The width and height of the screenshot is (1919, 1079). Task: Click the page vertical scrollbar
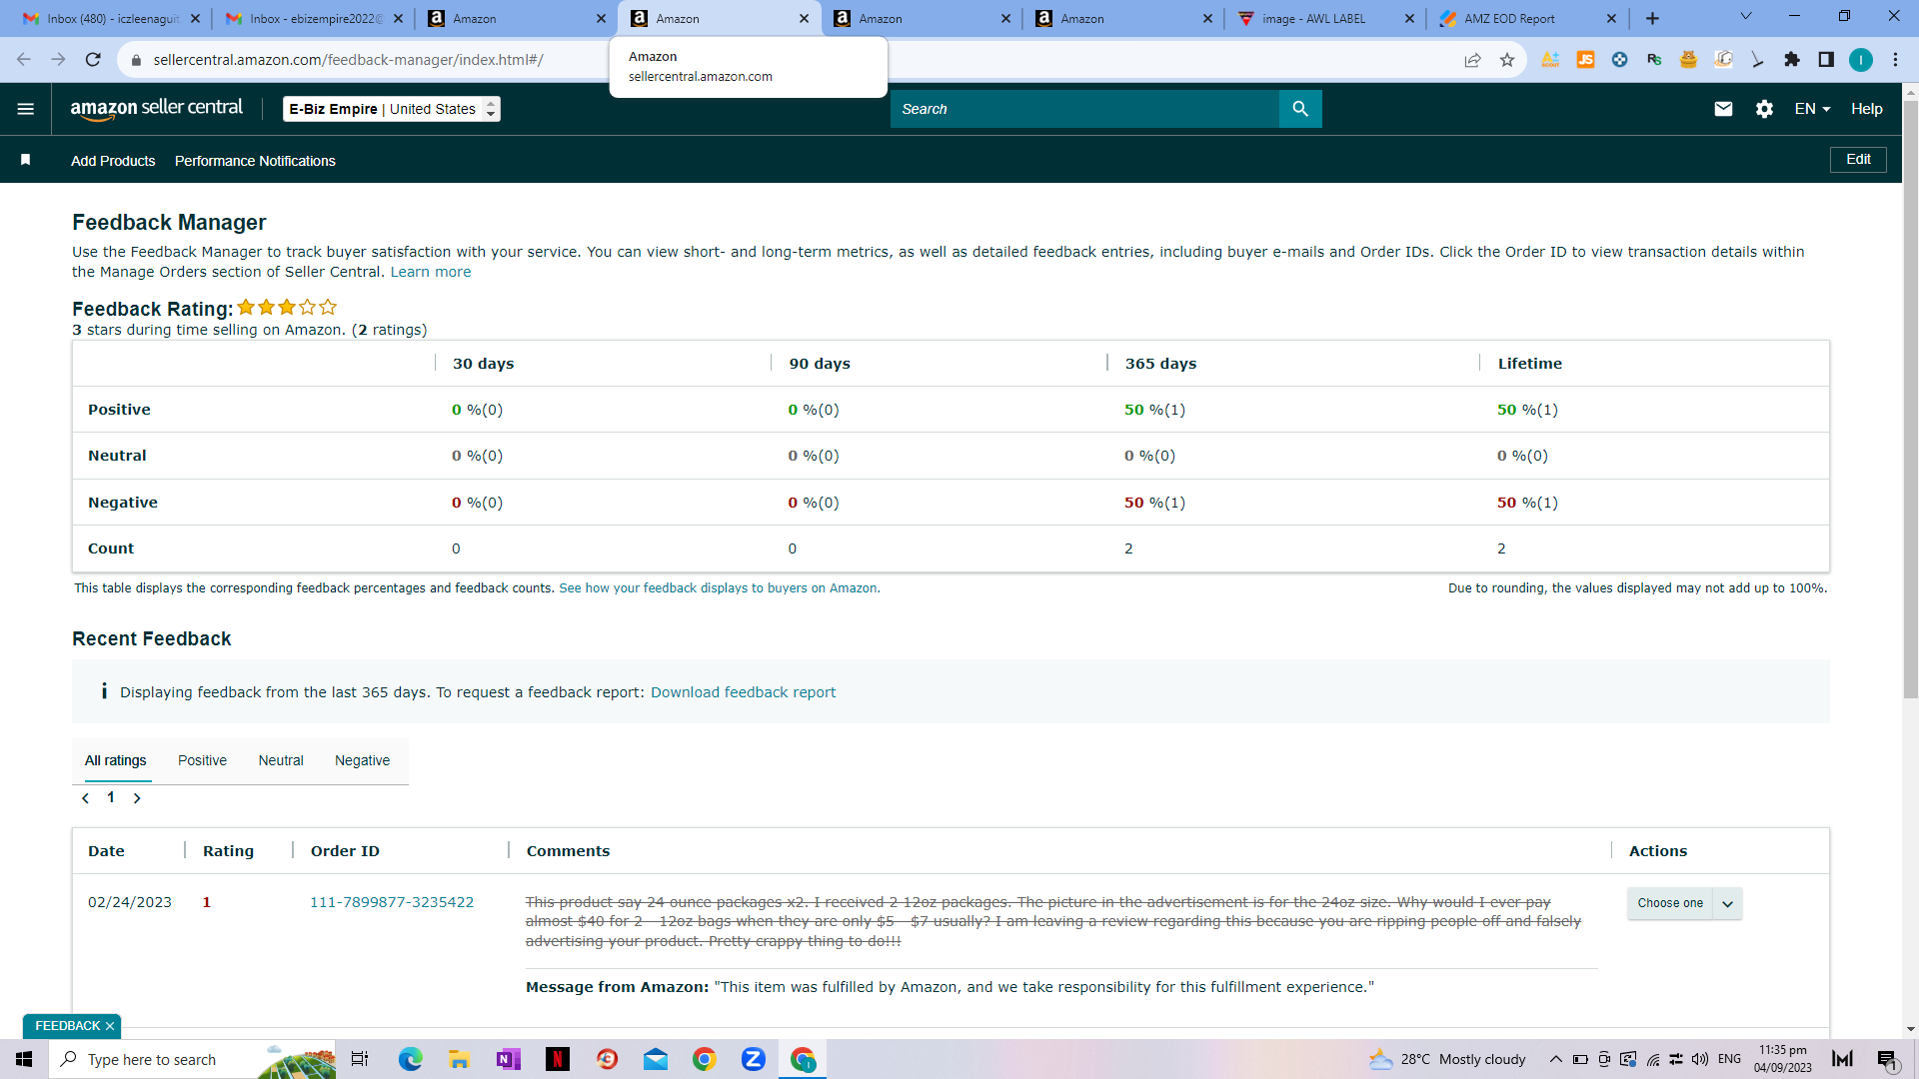pyautogui.click(x=1911, y=398)
